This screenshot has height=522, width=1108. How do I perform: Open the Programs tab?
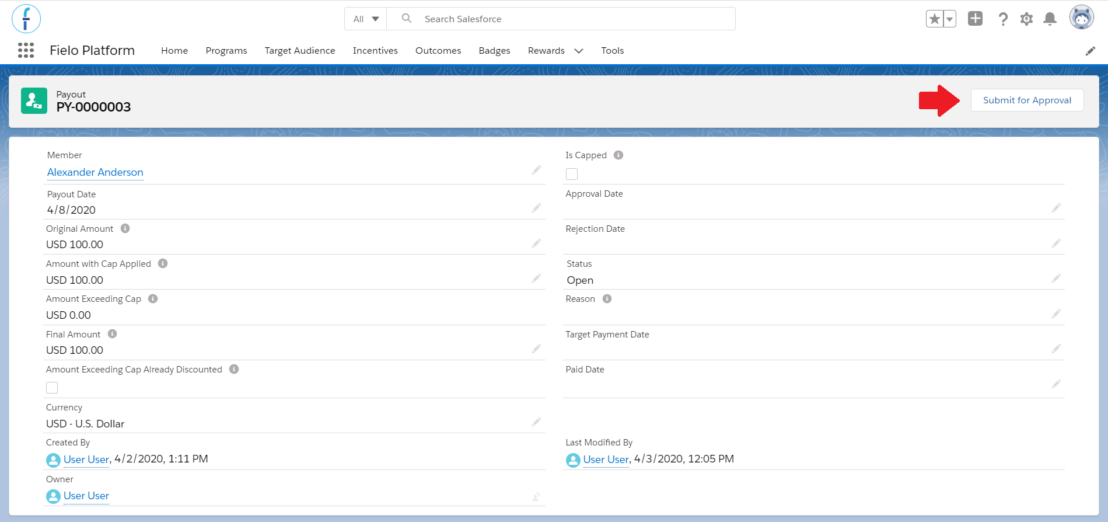coord(226,51)
